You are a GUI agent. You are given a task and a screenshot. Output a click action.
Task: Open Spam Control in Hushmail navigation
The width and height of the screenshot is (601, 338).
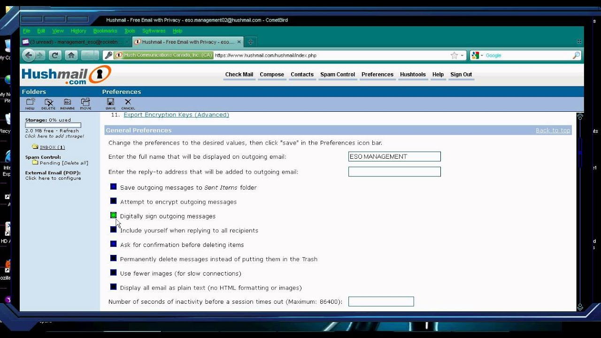(x=338, y=75)
